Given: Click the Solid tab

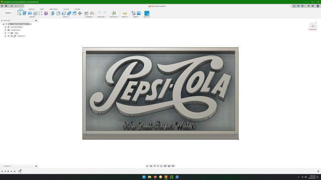Looking at the screenshot, I should pos(21,9).
